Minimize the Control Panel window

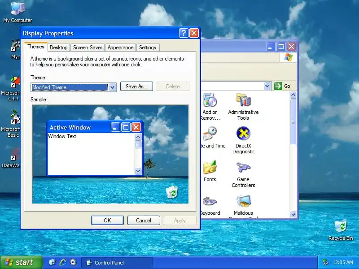tap(270, 47)
